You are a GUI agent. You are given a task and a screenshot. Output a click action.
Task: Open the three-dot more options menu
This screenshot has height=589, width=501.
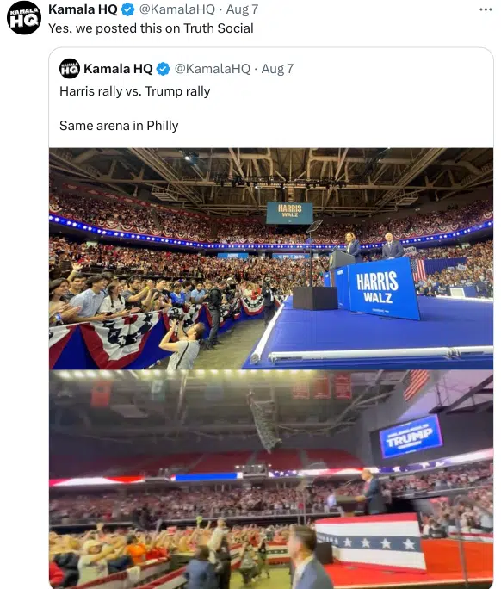486,9
